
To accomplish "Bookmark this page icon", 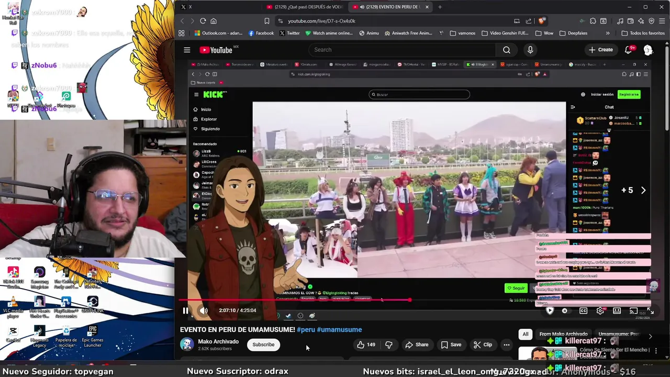I will pyautogui.click(x=267, y=21).
